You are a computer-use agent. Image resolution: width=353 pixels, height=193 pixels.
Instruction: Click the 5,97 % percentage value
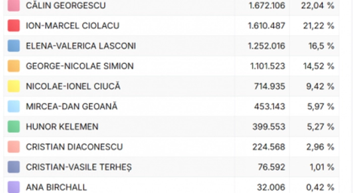point(321,107)
